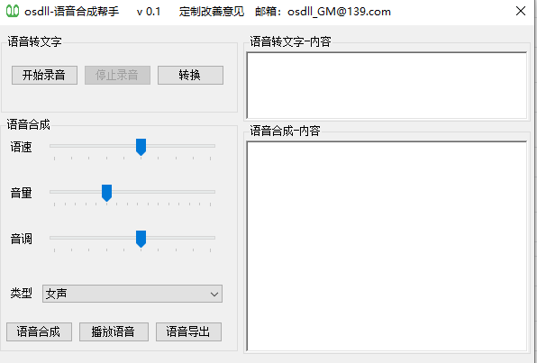
Task: Start recording with 开始录音 button
Action: pos(44,75)
